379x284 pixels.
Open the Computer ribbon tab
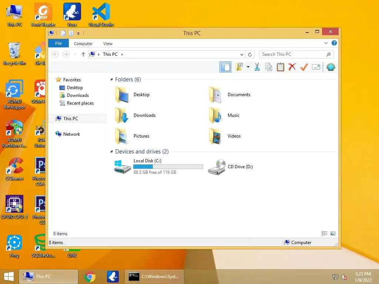[x=83, y=44]
